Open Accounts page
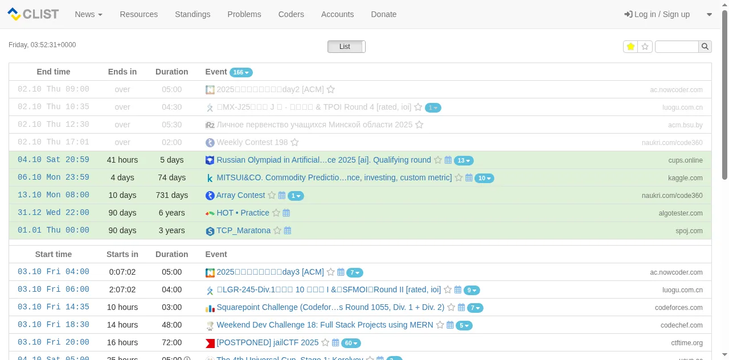 (338, 14)
